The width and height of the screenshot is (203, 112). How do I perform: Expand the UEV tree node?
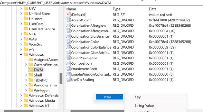[x=21, y=8]
